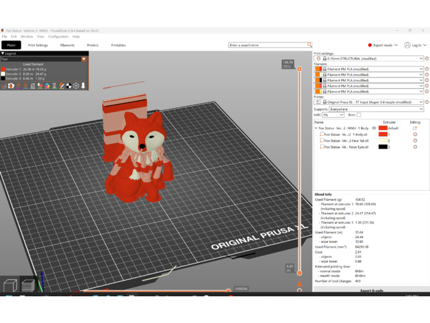The image size is (430, 323).
Task: Click the search magnifier icon
Action: pyautogui.click(x=309, y=44)
